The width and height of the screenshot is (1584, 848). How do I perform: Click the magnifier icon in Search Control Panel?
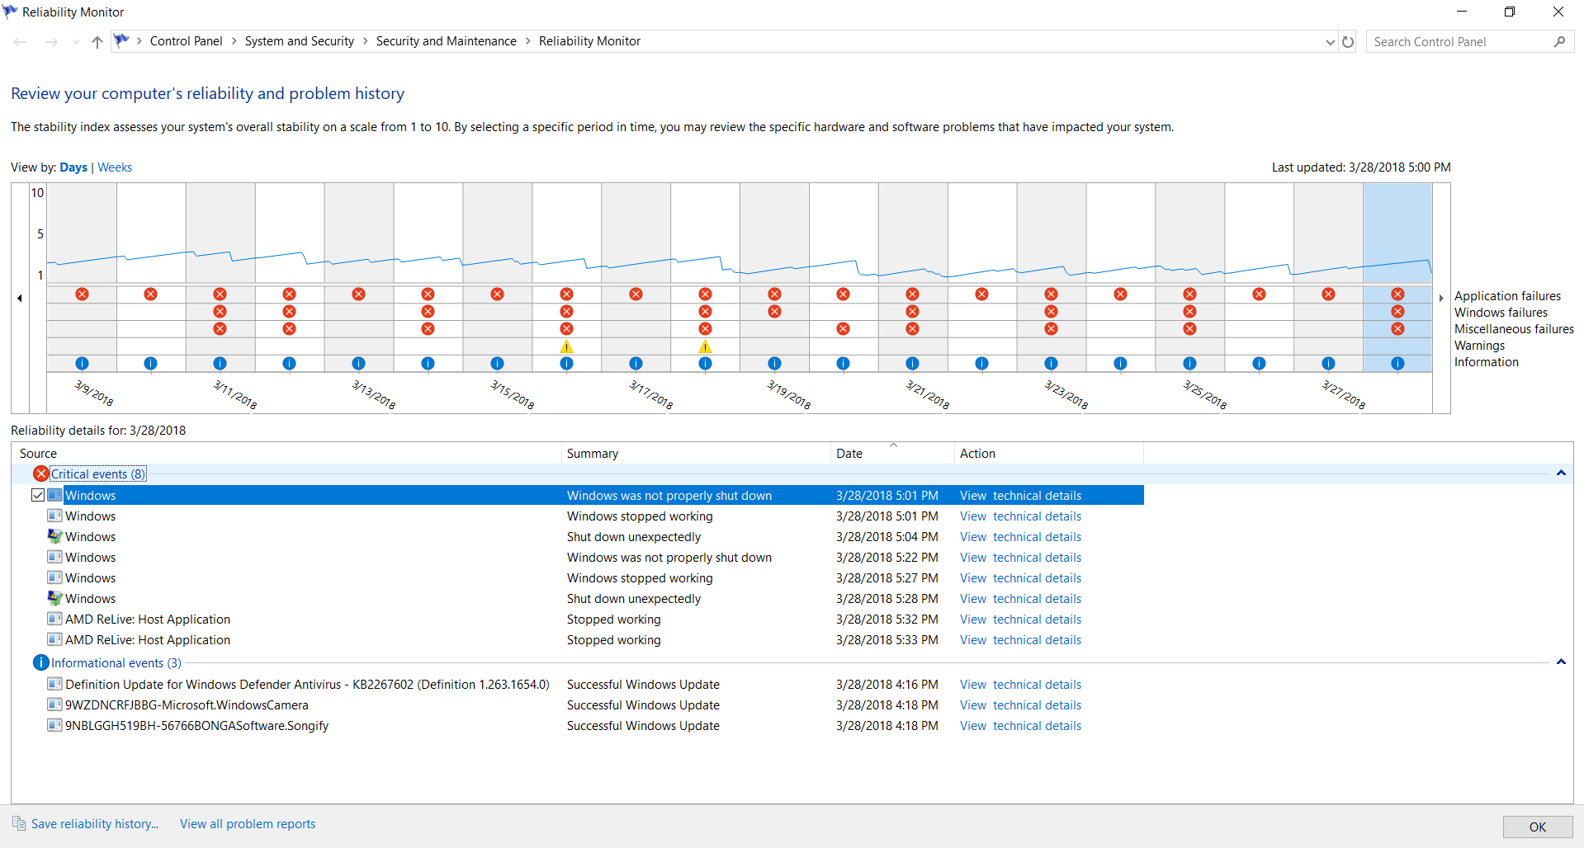tap(1559, 41)
